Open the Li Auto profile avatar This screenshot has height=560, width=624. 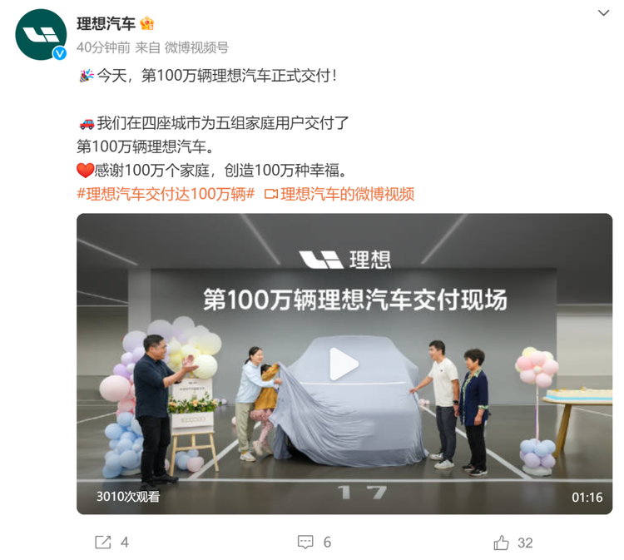coord(41,35)
